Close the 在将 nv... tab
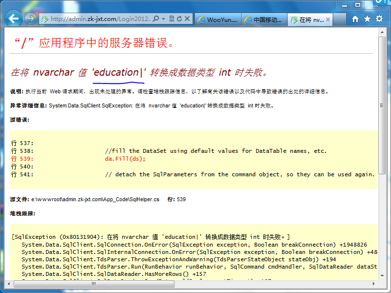This screenshot has height=293, width=391. tap(328, 20)
